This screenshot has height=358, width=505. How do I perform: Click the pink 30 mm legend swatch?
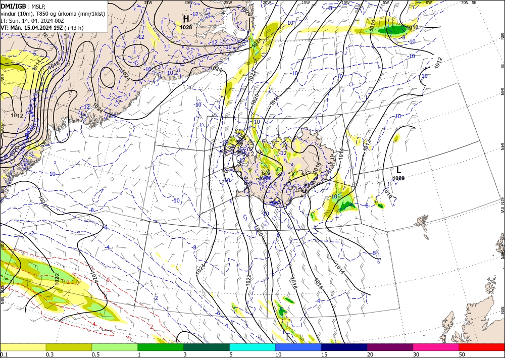[x=436, y=347]
